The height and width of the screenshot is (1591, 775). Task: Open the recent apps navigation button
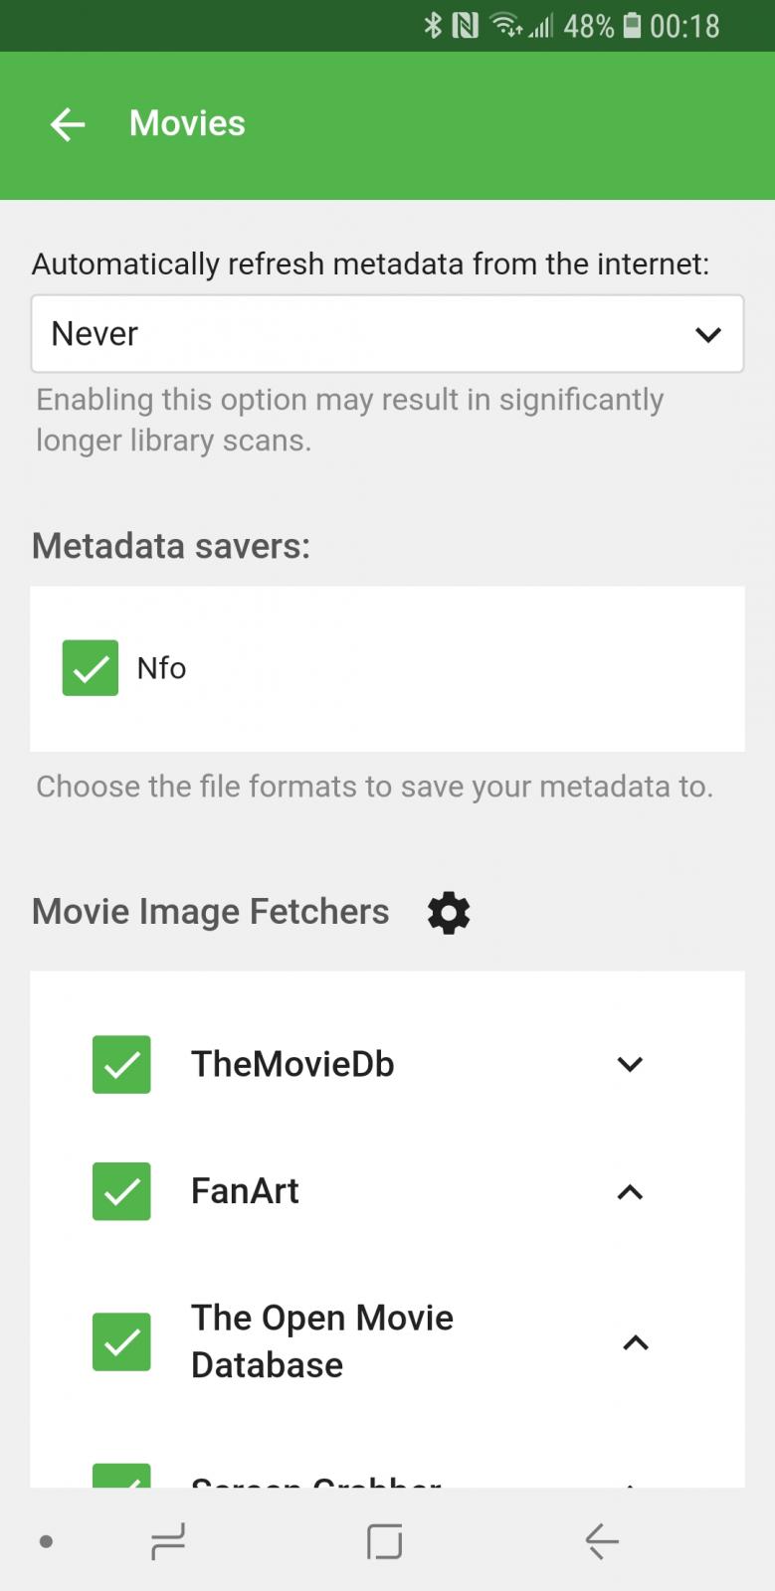(x=168, y=1541)
